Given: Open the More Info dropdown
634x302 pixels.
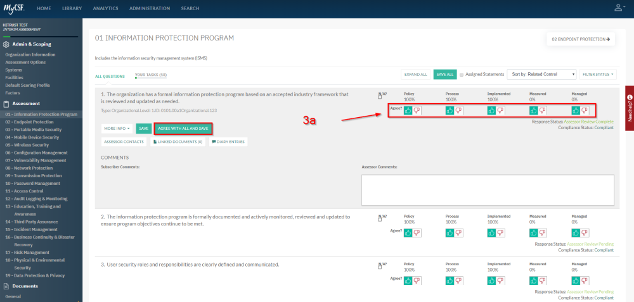Looking at the screenshot, I should coord(117,129).
